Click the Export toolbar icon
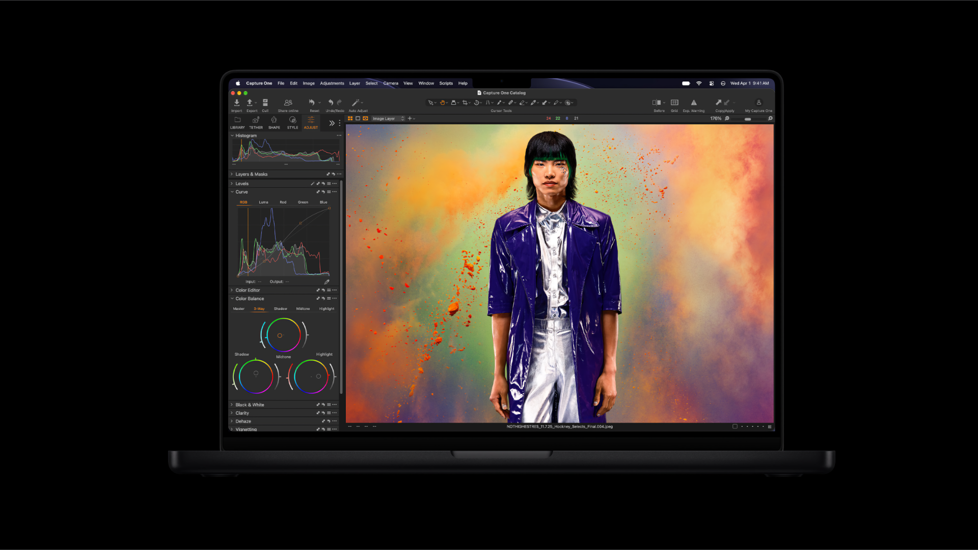Screen dimensions: 978x550 click(250, 103)
